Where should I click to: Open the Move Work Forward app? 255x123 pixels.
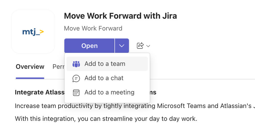(x=89, y=46)
